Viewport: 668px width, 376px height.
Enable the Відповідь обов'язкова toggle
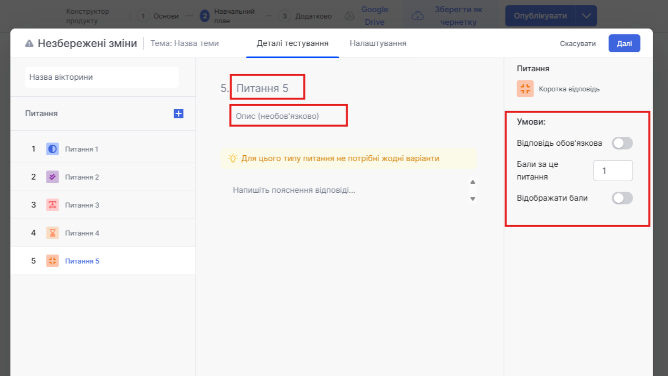622,143
